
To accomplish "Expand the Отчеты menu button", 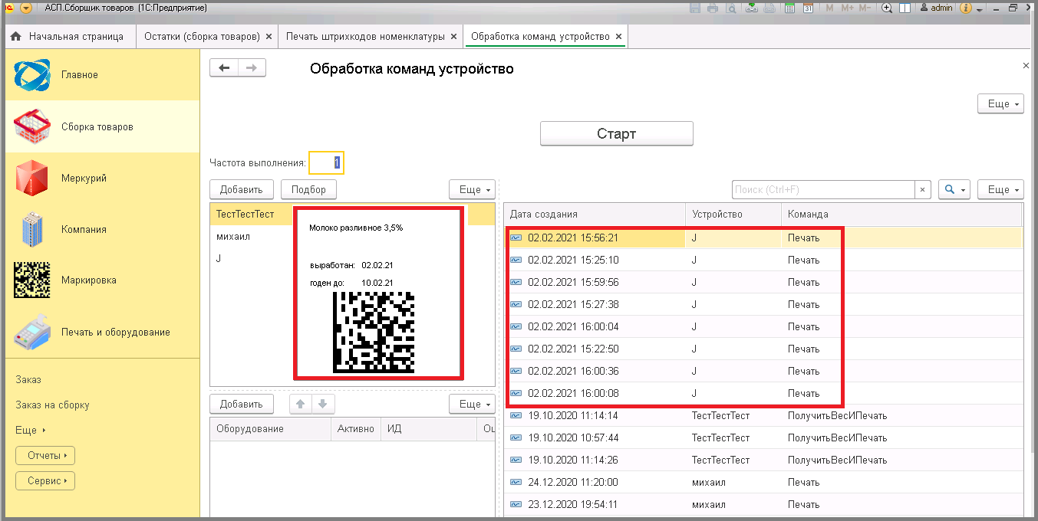I will coord(45,456).
